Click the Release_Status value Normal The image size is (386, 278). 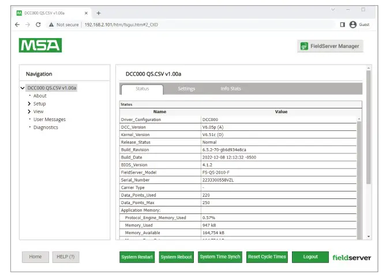pos(209,142)
